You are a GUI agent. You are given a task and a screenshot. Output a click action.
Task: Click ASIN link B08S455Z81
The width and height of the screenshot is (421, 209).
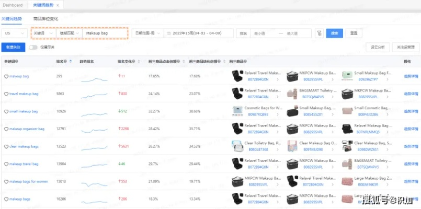[313, 114]
